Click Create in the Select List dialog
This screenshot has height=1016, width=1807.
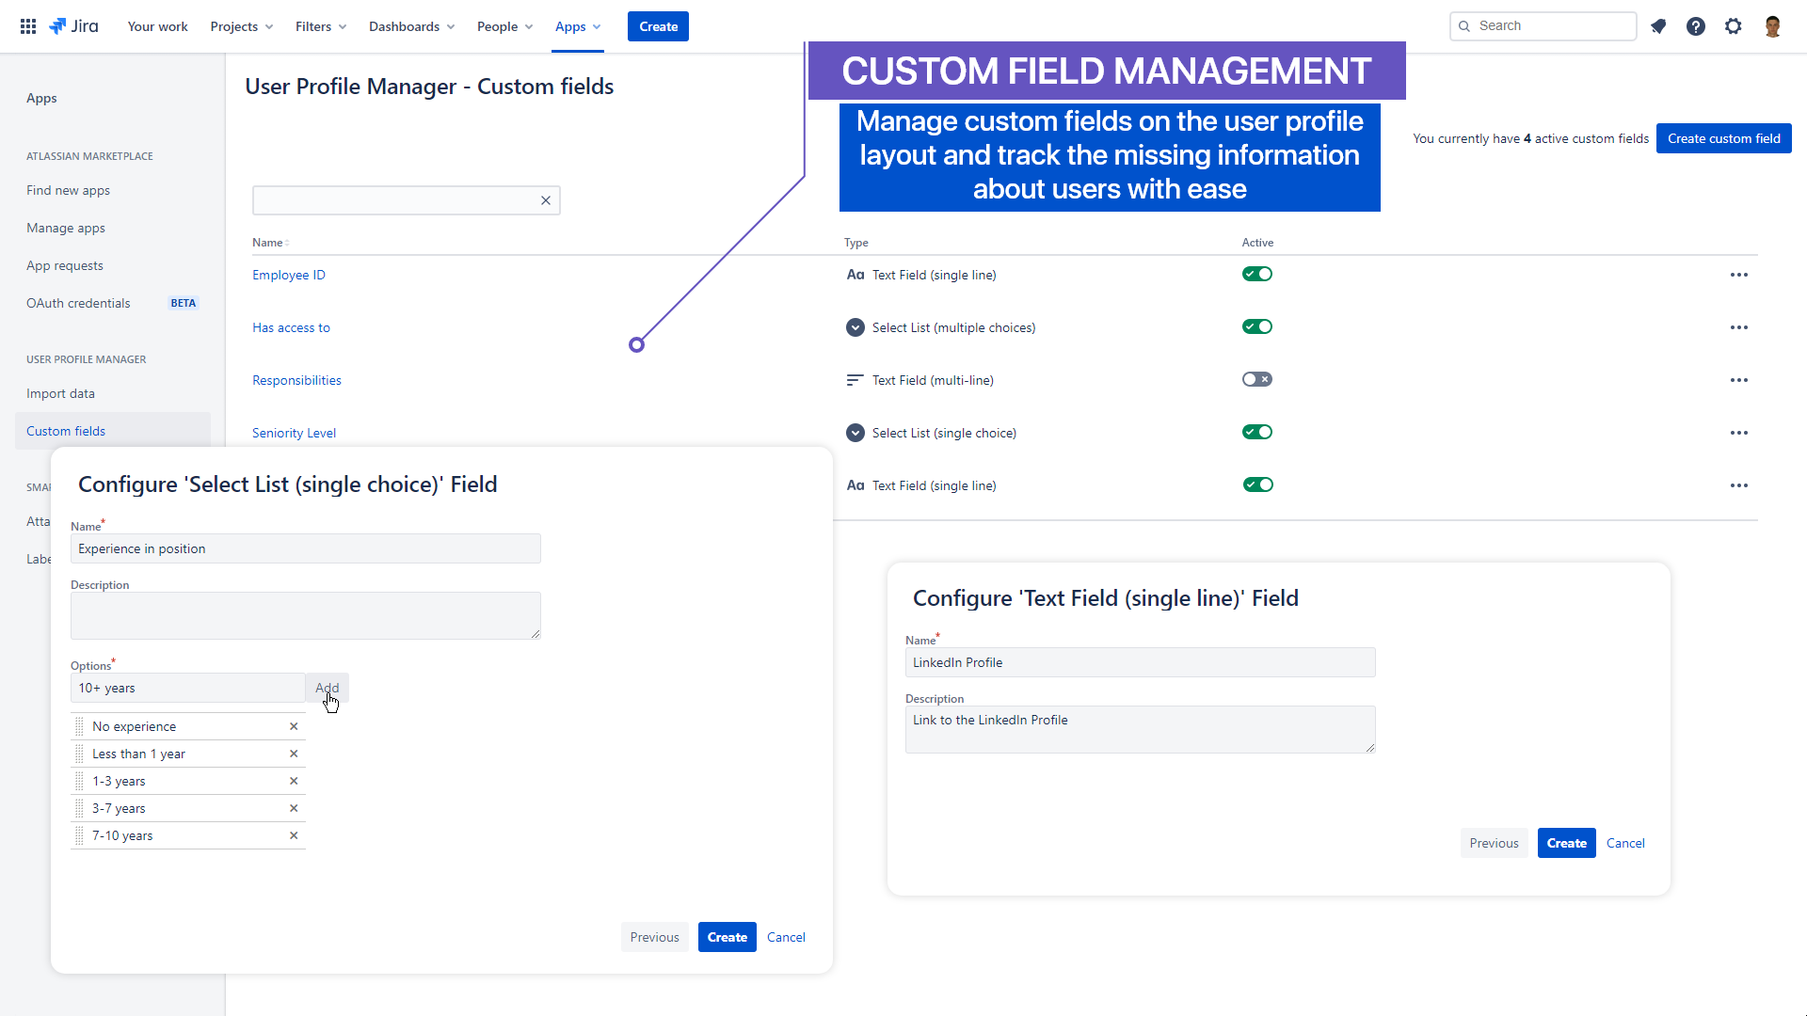(728, 937)
